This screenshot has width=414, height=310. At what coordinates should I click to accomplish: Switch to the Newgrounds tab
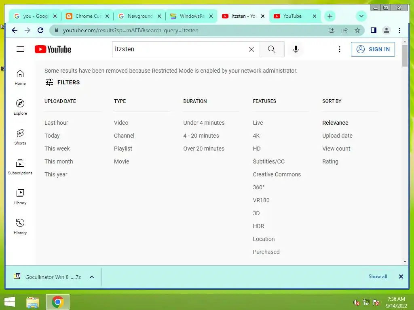click(x=139, y=16)
